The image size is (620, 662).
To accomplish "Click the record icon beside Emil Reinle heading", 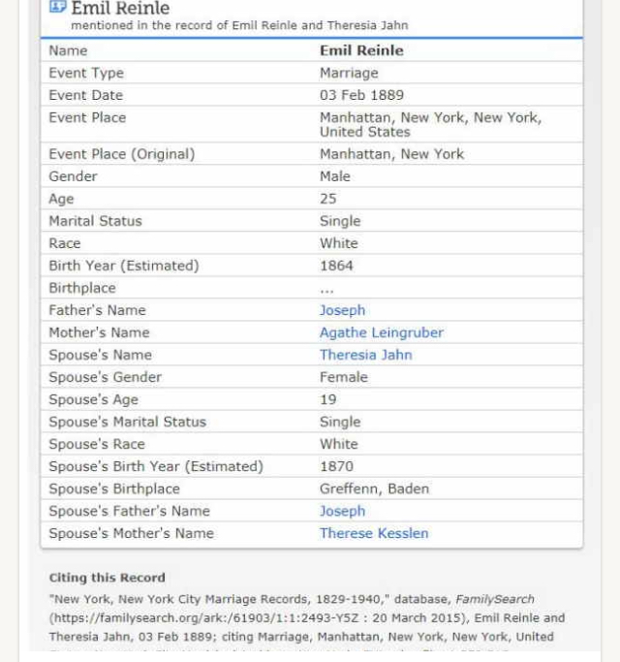I will [57, 8].
